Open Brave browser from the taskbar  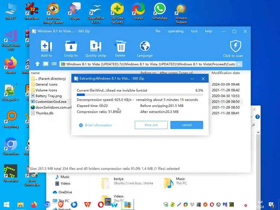pos(61,205)
